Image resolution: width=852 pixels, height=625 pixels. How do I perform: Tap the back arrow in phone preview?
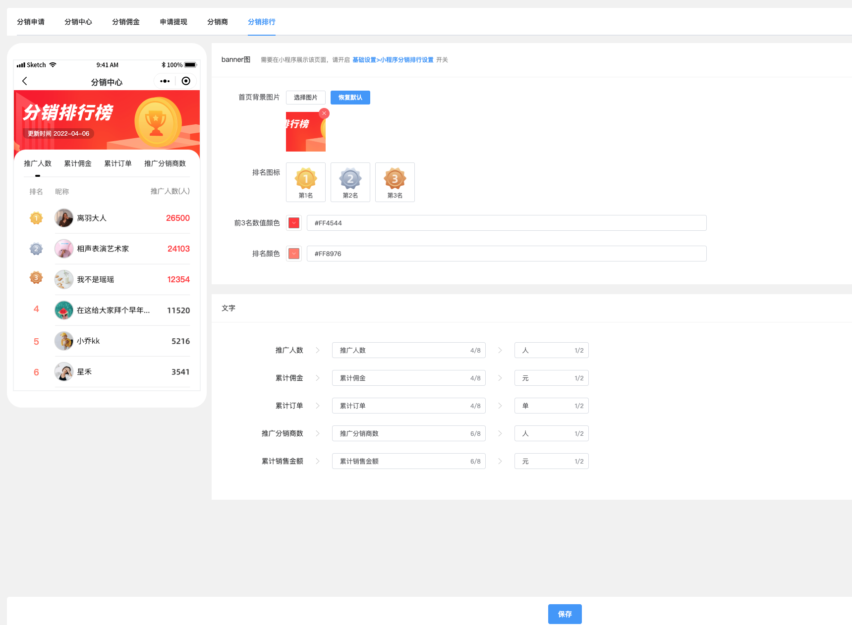pyautogui.click(x=25, y=81)
